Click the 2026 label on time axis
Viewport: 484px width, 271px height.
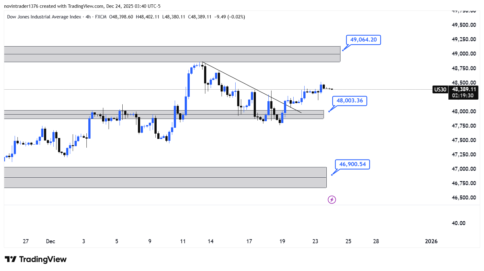click(431, 241)
